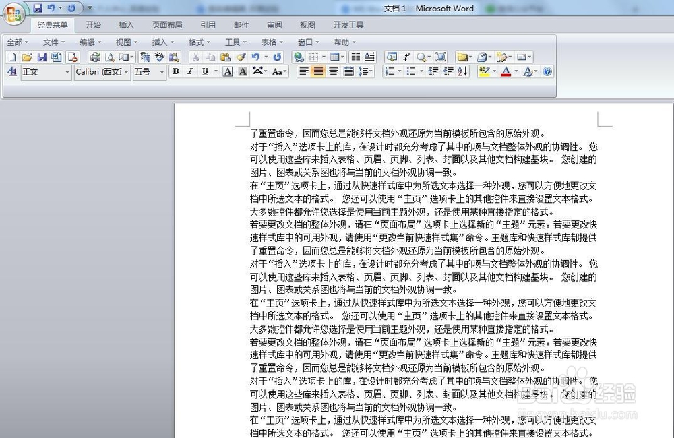This screenshot has height=438, width=674.
Task: Switch to the 页面布局 tab
Action: (167, 25)
